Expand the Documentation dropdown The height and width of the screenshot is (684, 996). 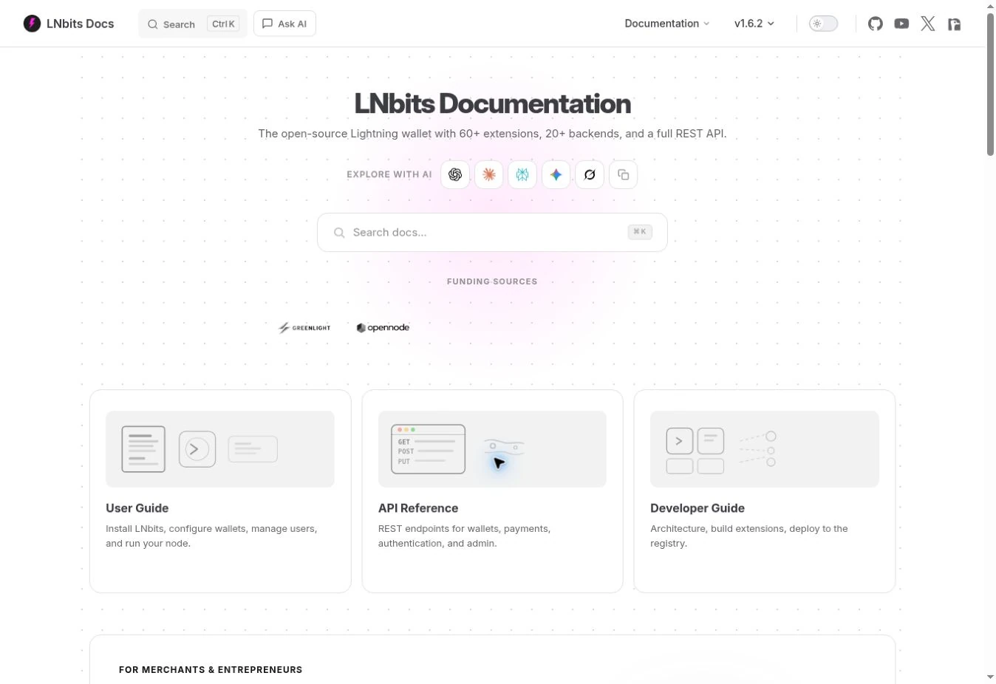click(666, 24)
